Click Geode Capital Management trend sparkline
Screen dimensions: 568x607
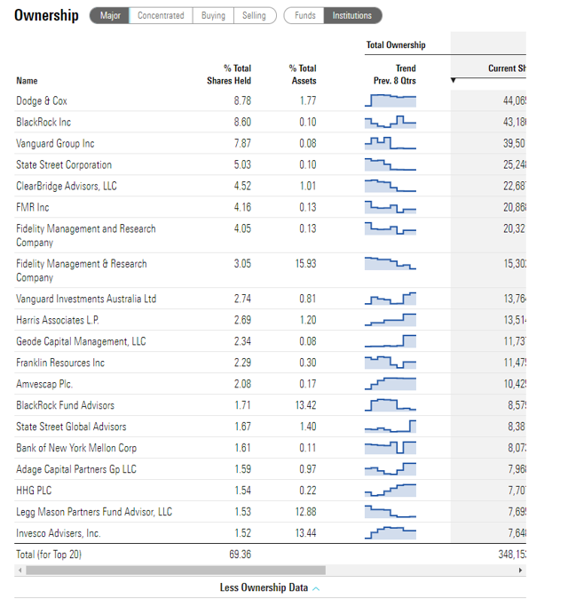390,341
